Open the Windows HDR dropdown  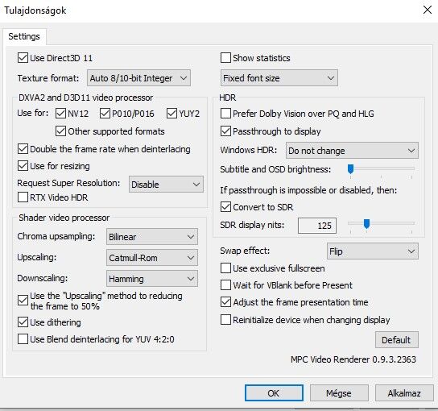(x=352, y=151)
